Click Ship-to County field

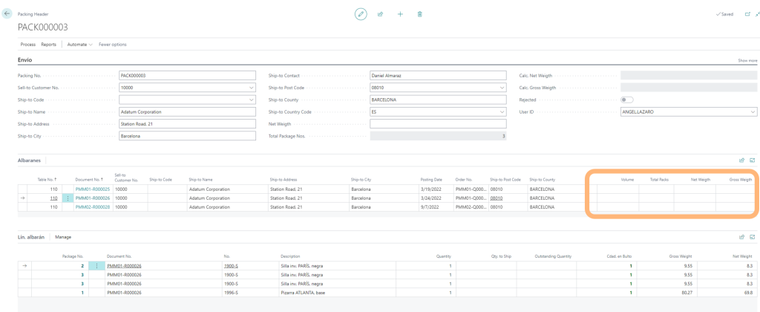point(438,100)
